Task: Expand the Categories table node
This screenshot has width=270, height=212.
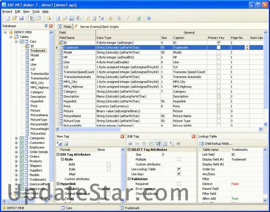Action: (16, 138)
